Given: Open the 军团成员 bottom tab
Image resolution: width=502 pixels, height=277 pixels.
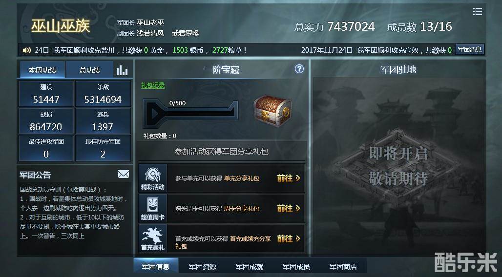Looking at the screenshot, I should click(x=296, y=266).
